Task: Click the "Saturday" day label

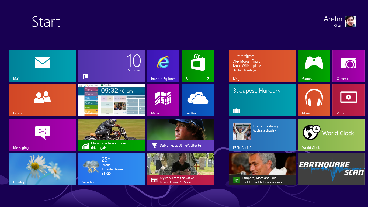Action: 134,70
